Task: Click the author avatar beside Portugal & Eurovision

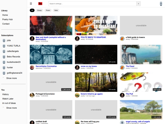Action: click(32, 95)
